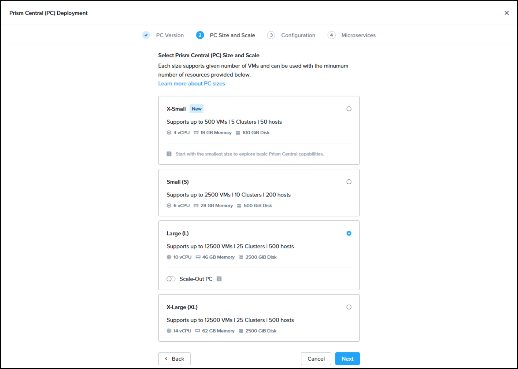Click the step 4 number circle
Viewport: 518px width, 369px height.
click(x=331, y=35)
